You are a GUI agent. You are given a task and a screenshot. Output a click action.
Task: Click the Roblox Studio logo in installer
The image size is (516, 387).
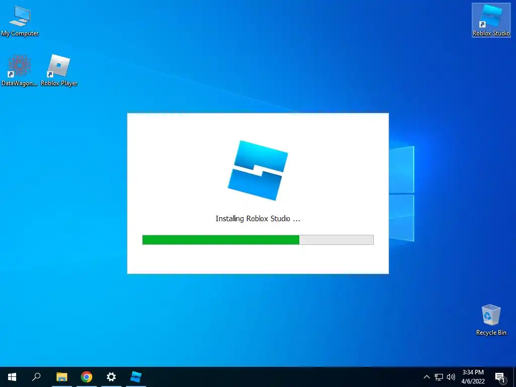point(257,170)
